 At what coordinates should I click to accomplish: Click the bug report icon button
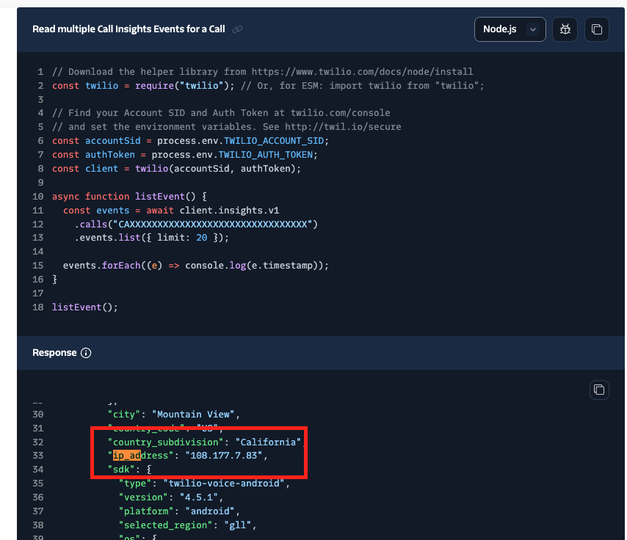565,29
